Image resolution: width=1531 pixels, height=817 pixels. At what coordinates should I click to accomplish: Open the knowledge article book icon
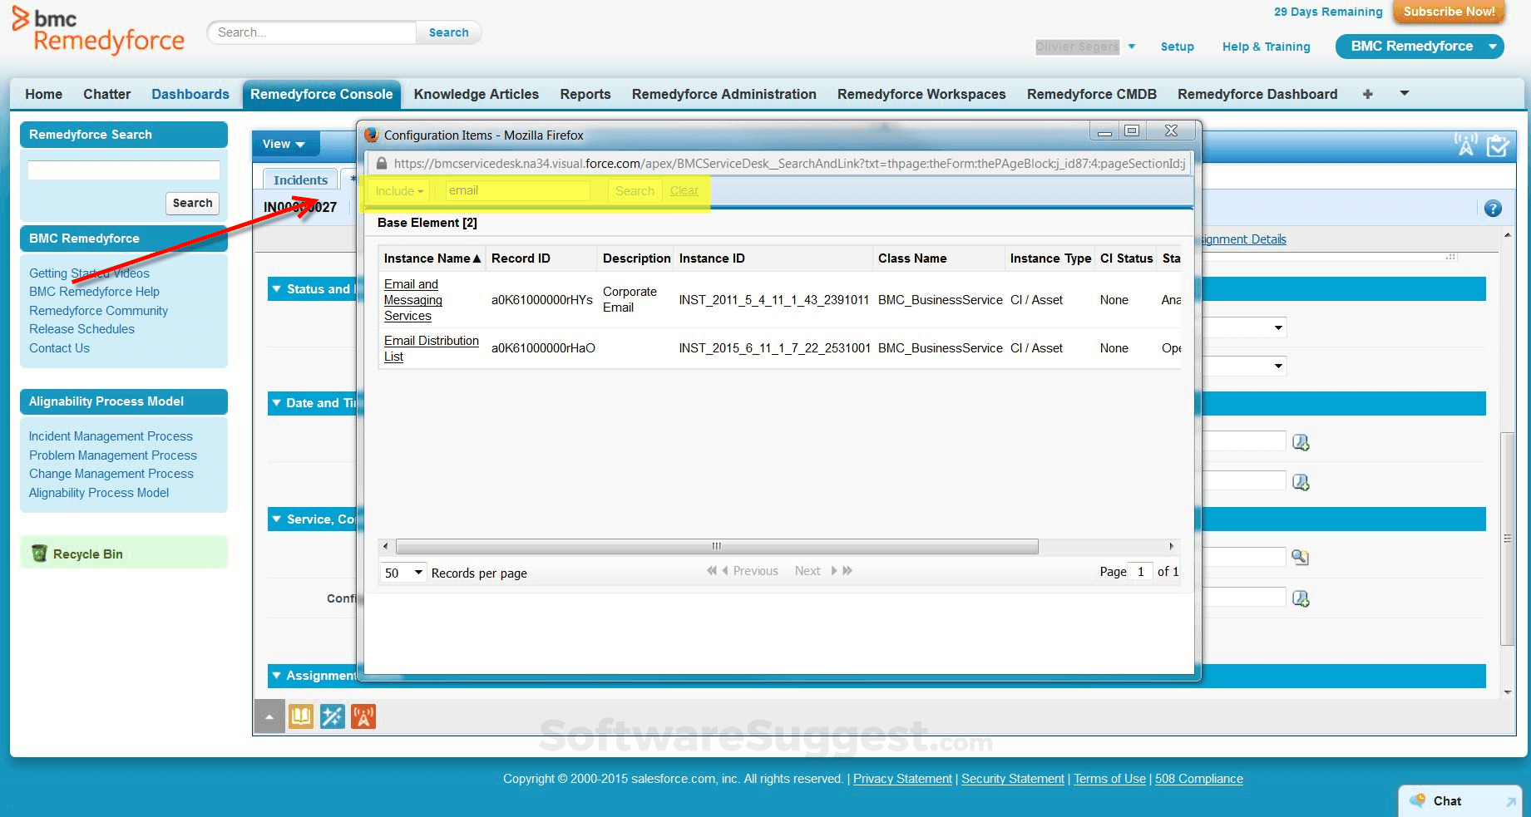[x=301, y=716]
